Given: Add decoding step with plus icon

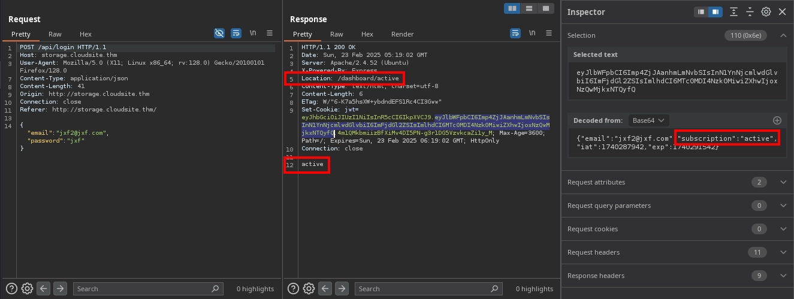Looking at the screenshot, I should click(x=777, y=120).
